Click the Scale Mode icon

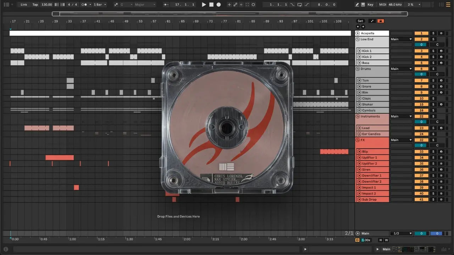pyautogui.click(x=116, y=5)
